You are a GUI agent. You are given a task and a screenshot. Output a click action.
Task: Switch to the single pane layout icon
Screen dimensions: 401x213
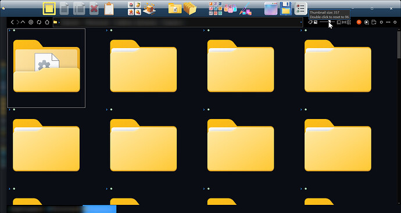click(339, 22)
